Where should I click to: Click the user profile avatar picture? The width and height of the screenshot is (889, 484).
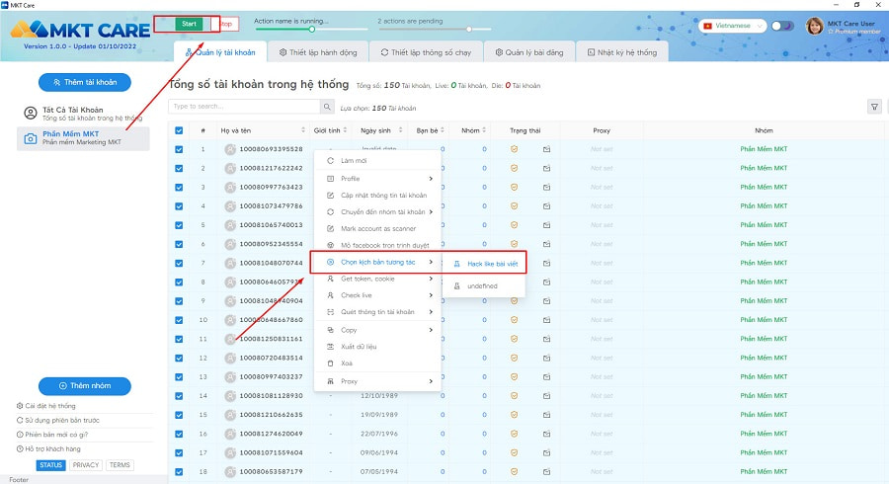coord(815,26)
